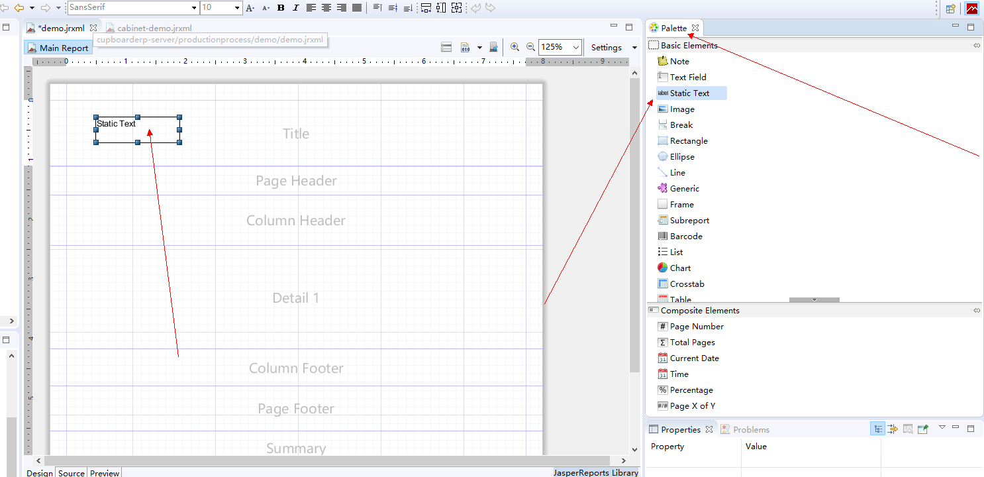The height and width of the screenshot is (477, 984).
Task: Click the compile report 010 icon
Action: [x=465, y=47]
